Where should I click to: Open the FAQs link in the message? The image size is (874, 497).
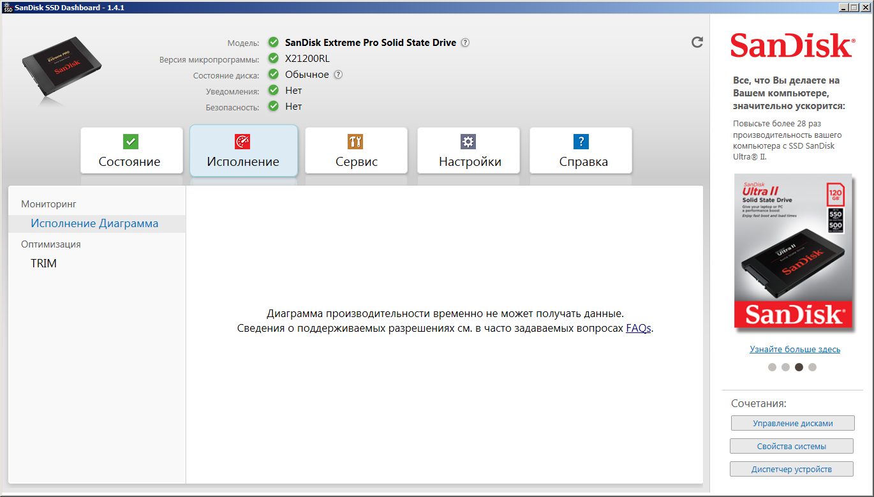639,329
